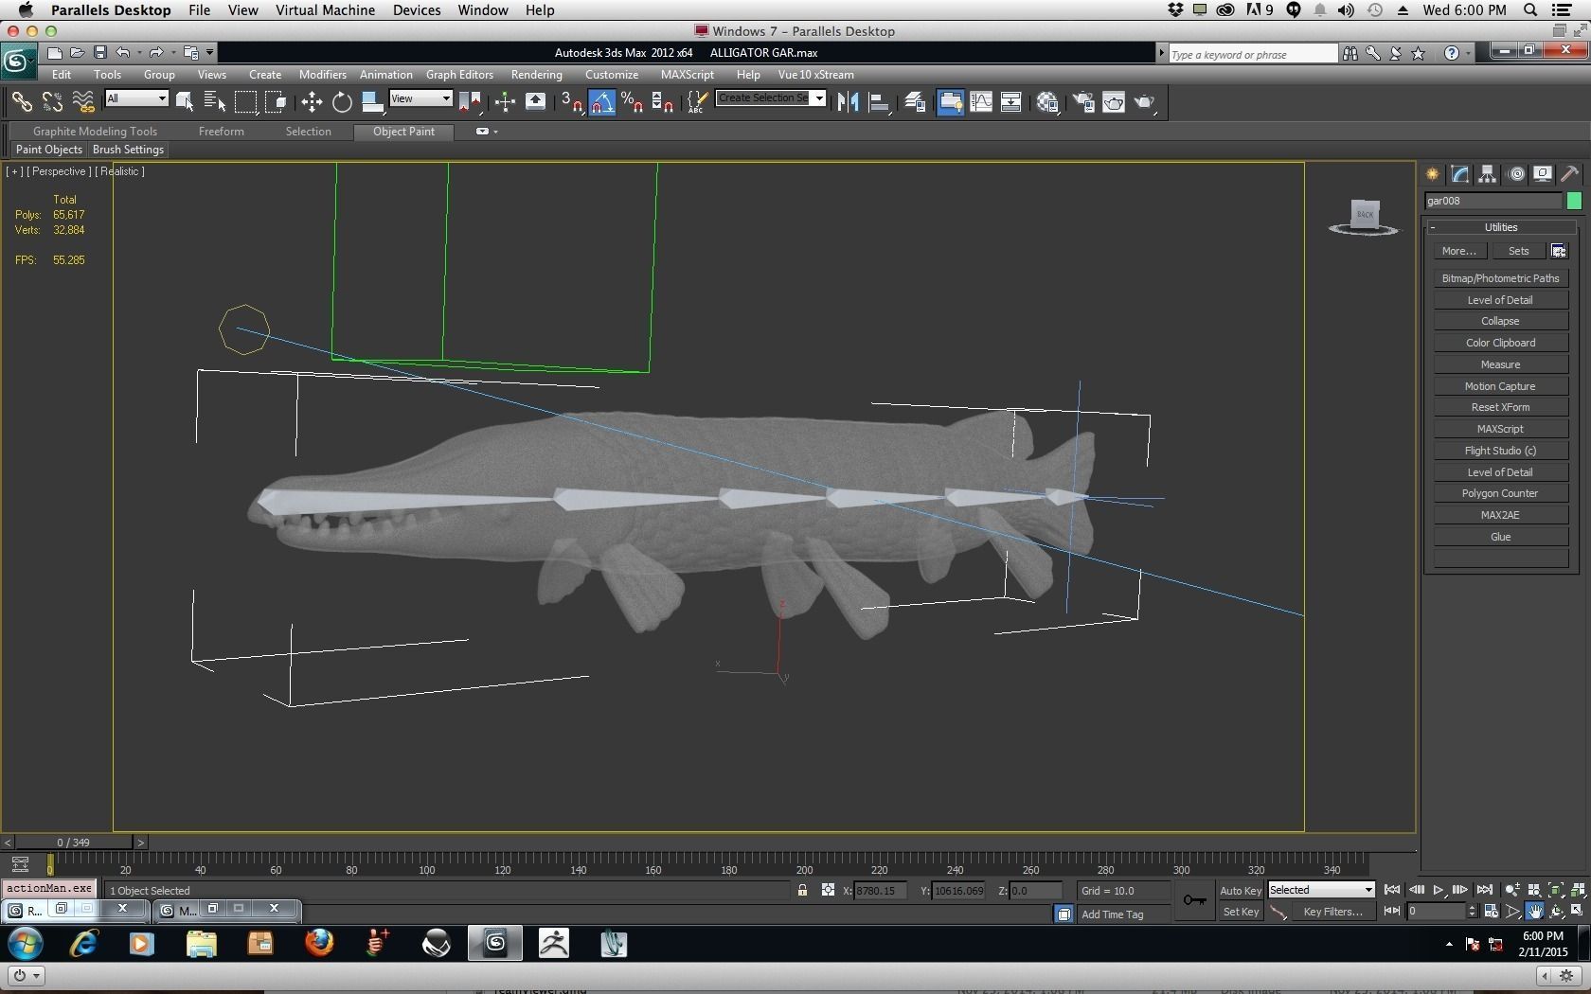Open the Graph Editors menu
The height and width of the screenshot is (994, 1591).
point(459,75)
